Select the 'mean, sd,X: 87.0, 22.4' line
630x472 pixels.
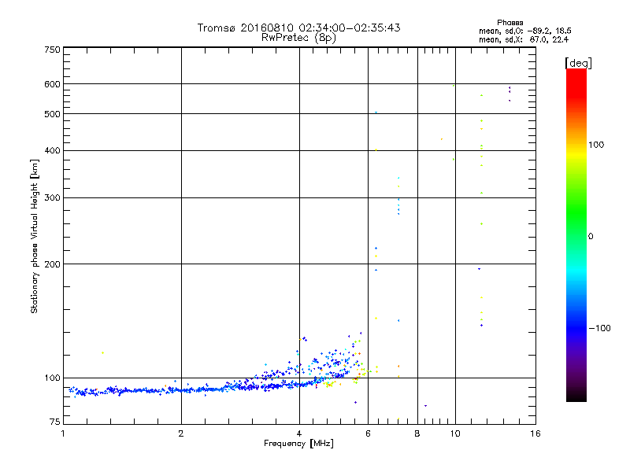524,39
